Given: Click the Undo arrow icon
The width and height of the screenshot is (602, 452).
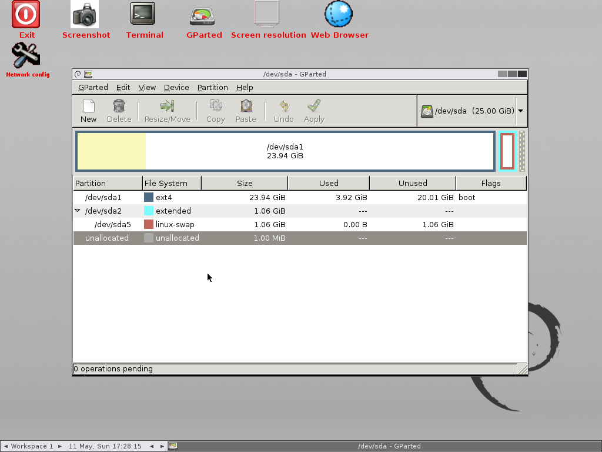Looking at the screenshot, I should click(284, 106).
